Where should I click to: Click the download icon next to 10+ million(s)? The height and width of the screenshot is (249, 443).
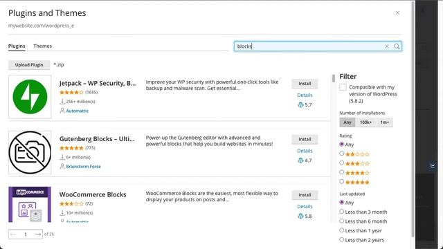point(62,212)
